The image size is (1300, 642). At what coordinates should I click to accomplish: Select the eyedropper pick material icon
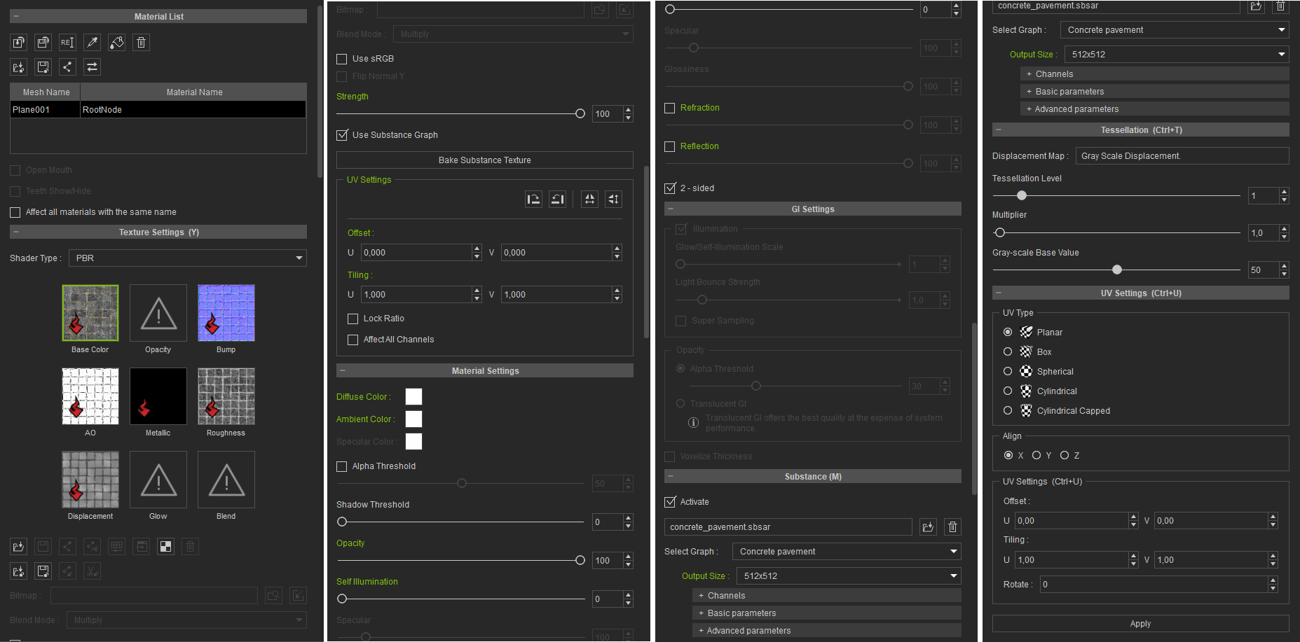tap(92, 42)
